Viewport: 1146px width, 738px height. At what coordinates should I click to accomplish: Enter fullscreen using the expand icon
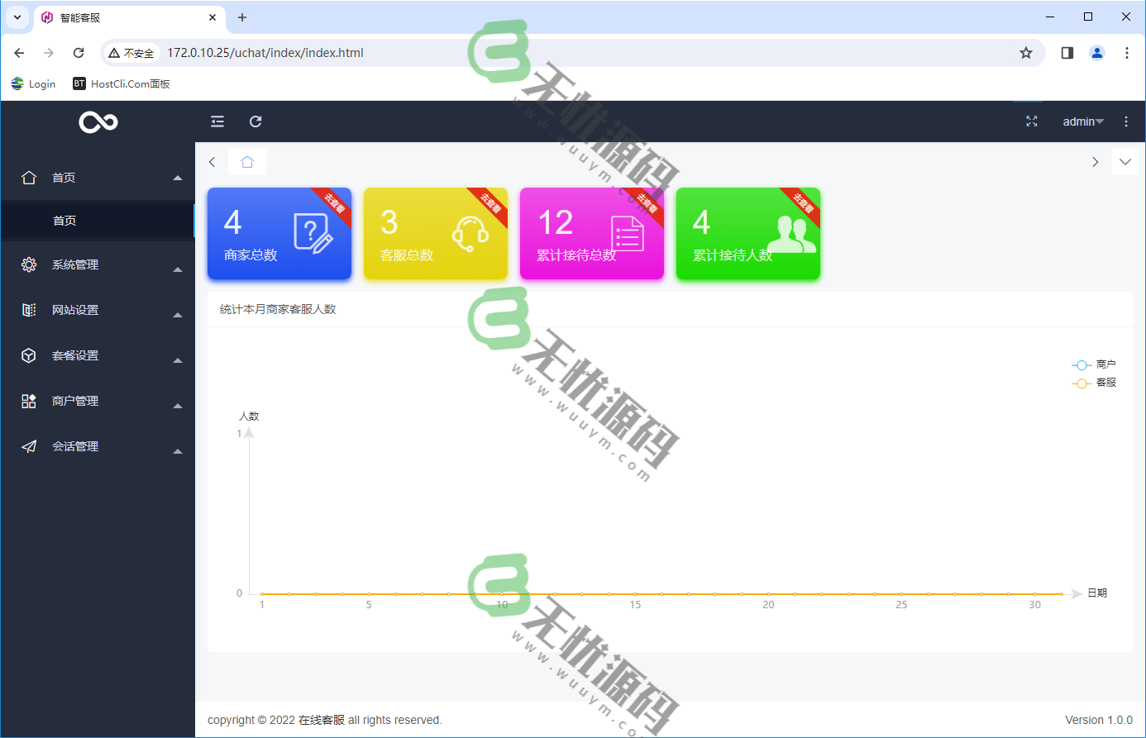1031,121
